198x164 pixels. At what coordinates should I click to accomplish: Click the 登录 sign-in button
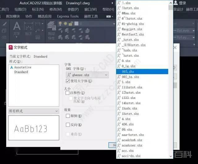(183, 3)
